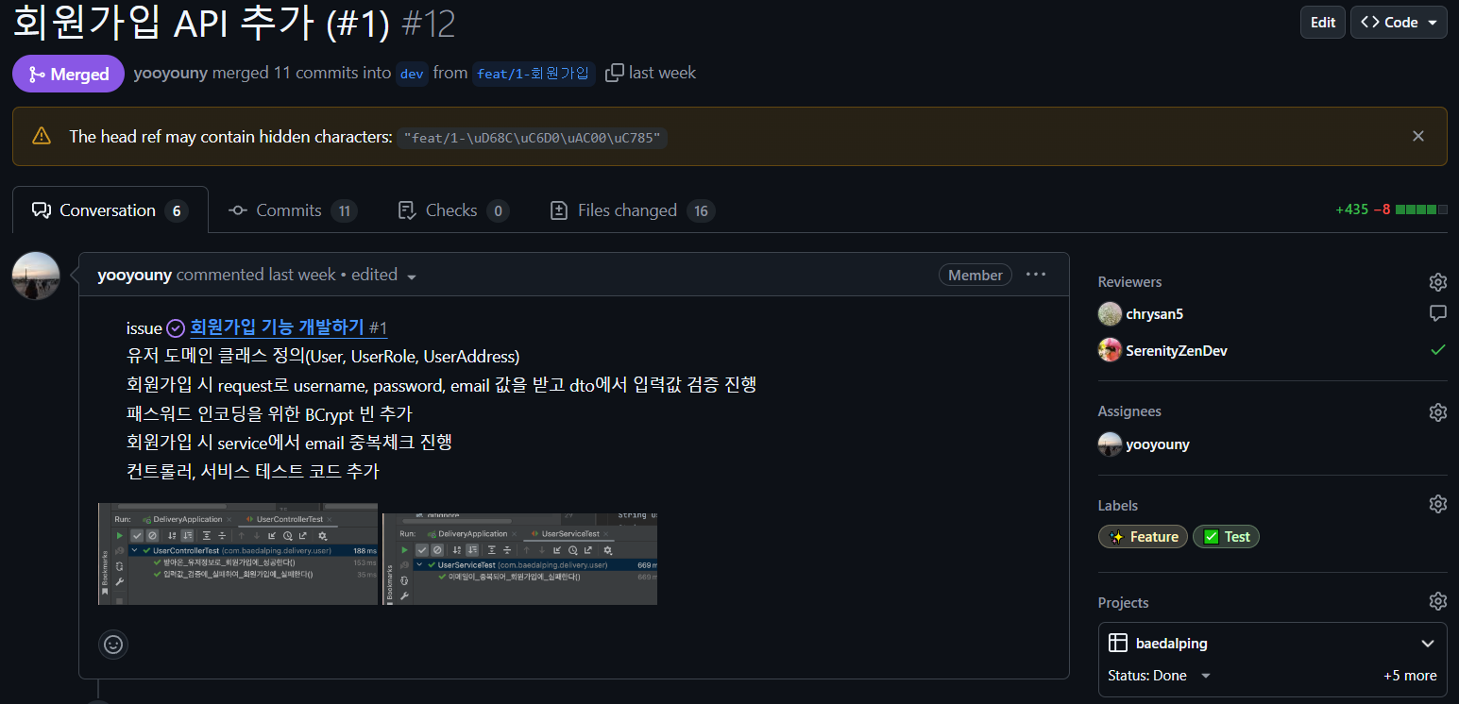Open linked issue 회원가입 기능 개발하기 #1
Image resolution: width=1459 pixels, height=704 pixels.
point(288,327)
